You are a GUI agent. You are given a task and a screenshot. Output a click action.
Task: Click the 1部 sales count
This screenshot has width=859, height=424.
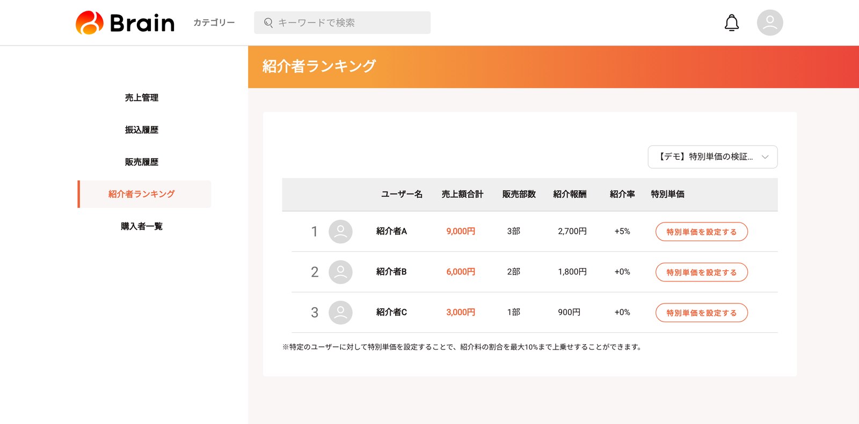pos(514,312)
